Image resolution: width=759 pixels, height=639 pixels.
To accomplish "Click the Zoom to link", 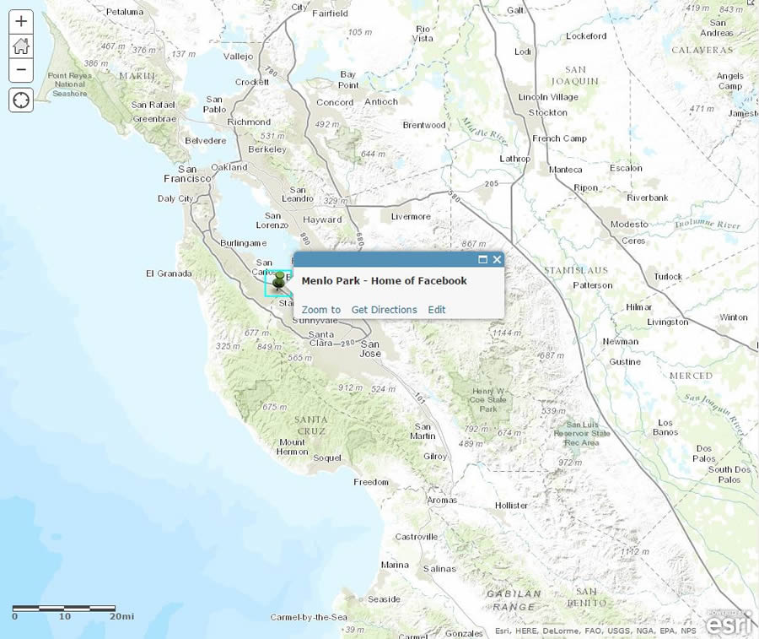I will point(320,310).
